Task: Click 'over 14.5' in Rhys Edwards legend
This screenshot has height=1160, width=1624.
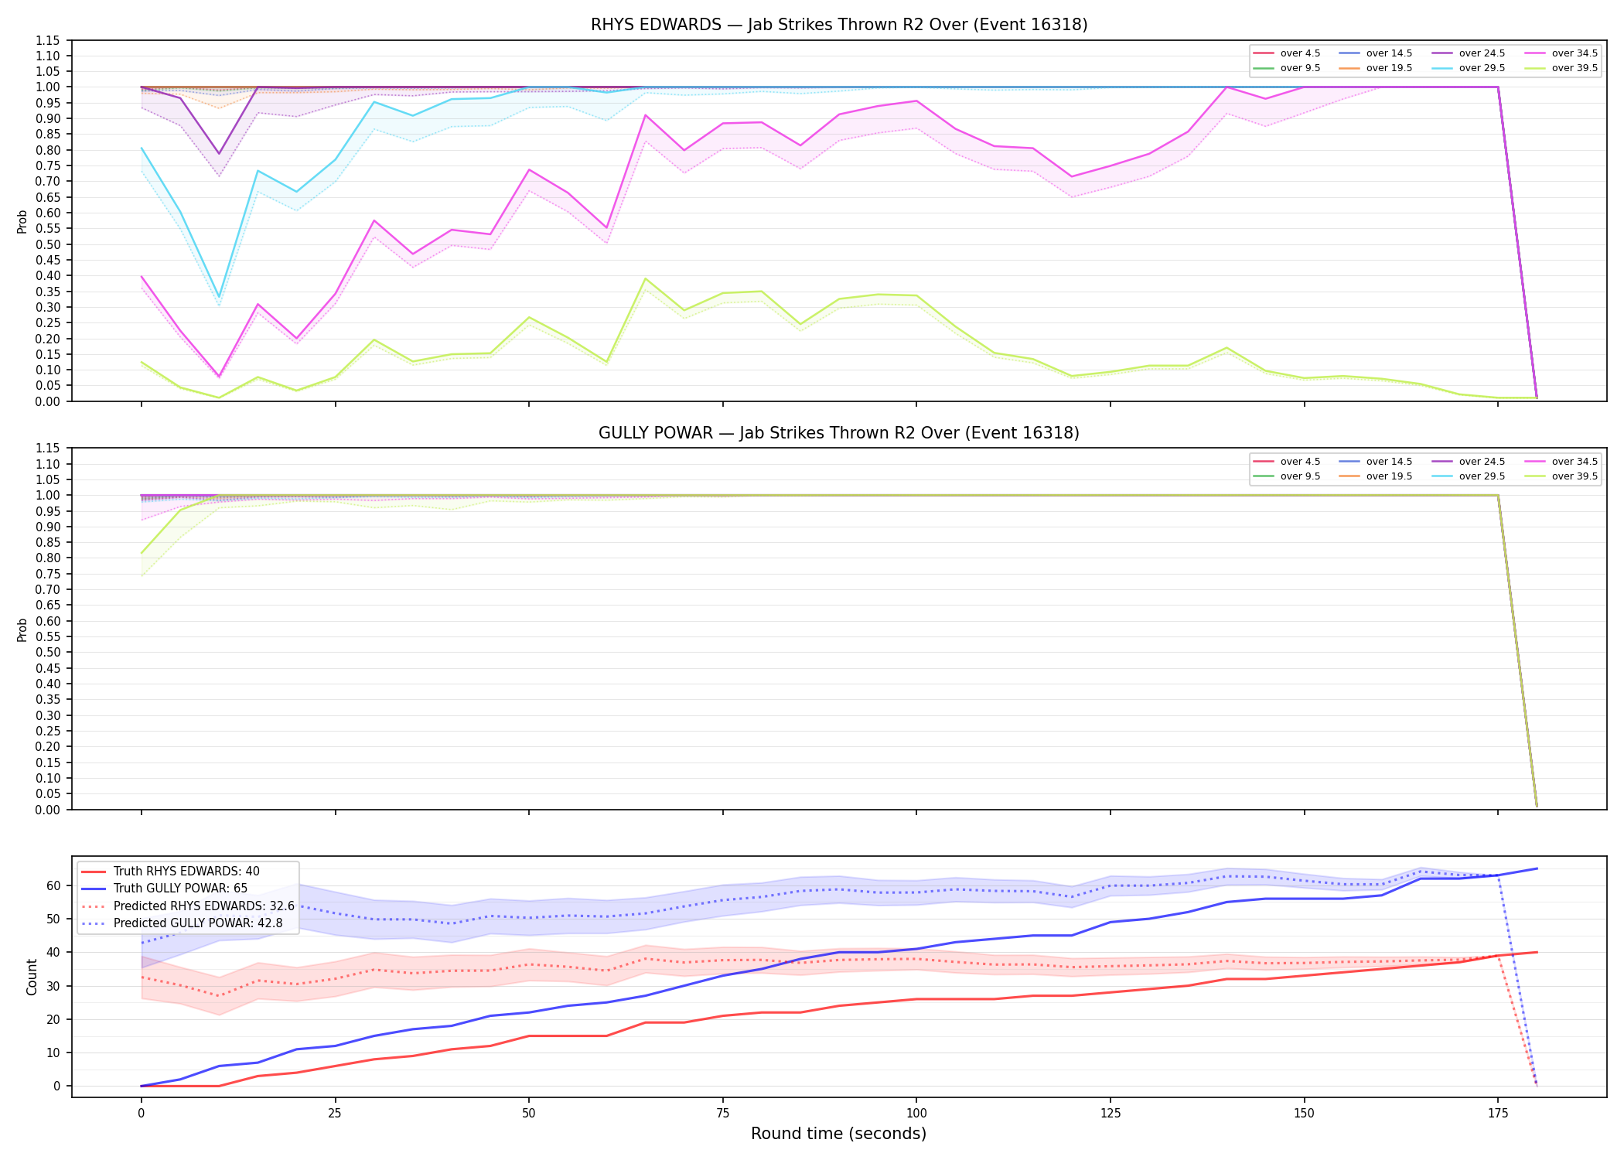Action: tap(1375, 53)
